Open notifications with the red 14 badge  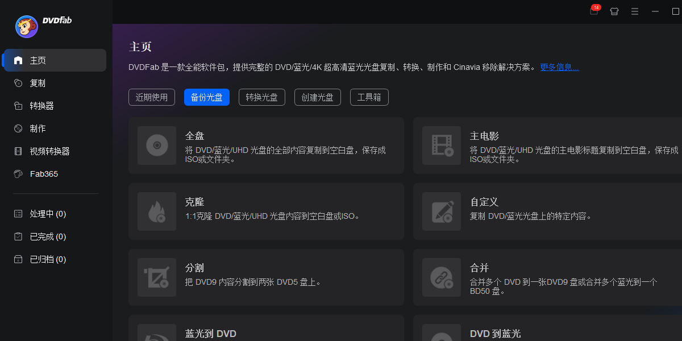(x=593, y=11)
